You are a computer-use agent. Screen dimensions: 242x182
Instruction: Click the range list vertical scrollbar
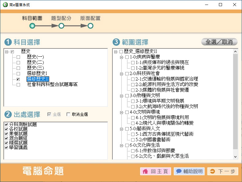pos(236,101)
